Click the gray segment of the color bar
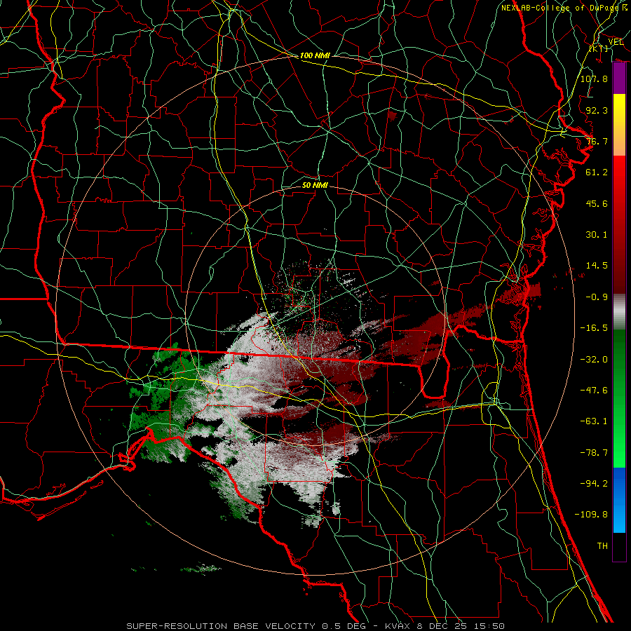631x631 pixels. click(x=619, y=312)
